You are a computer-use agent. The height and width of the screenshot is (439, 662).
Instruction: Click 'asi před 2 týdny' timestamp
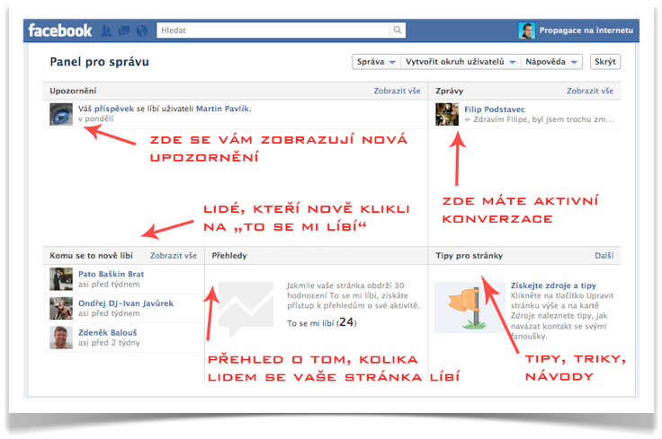tap(109, 343)
